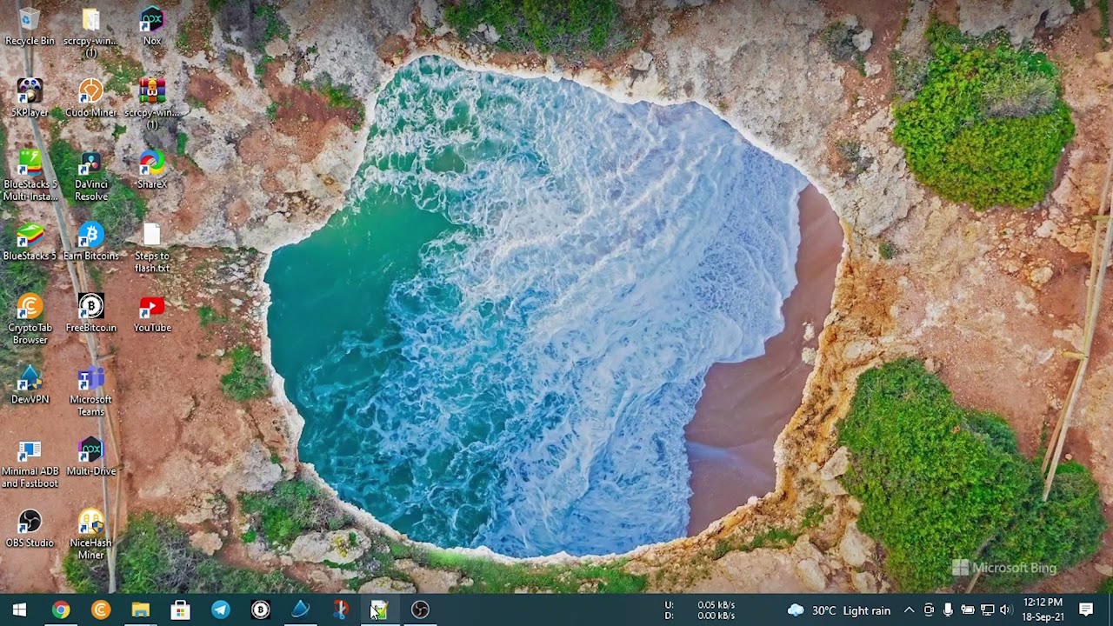1113x626 pixels.
Task: Select the DaVinci Resolve shortcut
Action: [x=90, y=165]
